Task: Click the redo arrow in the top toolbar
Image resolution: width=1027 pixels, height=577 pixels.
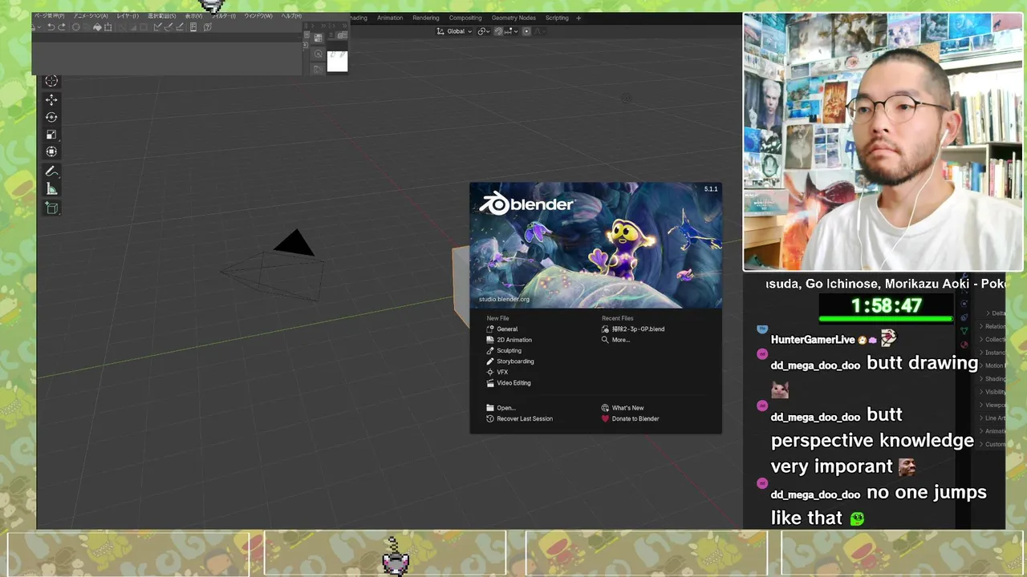Action: (62, 27)
